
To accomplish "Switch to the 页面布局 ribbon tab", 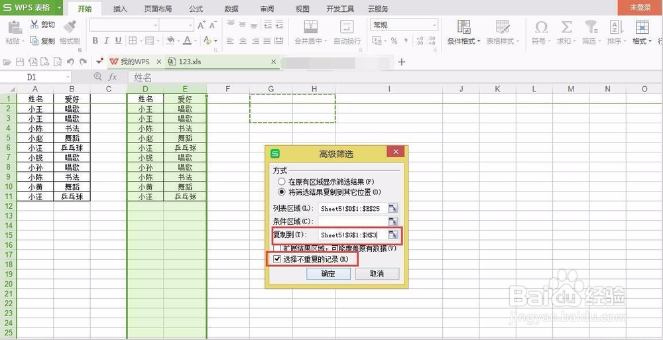I will pos(158,9).
